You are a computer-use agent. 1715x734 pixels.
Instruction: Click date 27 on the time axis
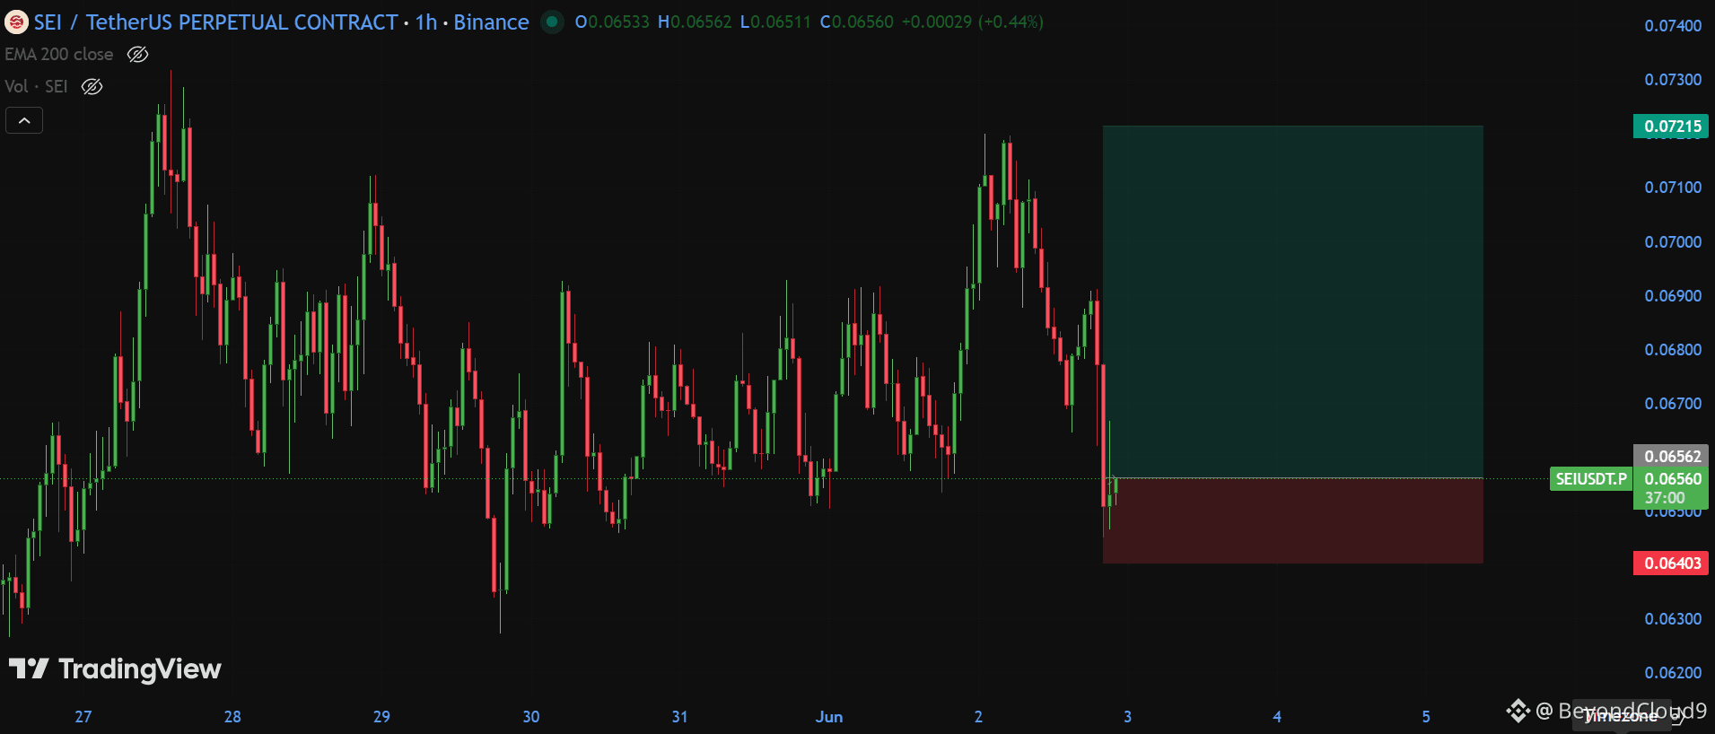coord(83,717)
